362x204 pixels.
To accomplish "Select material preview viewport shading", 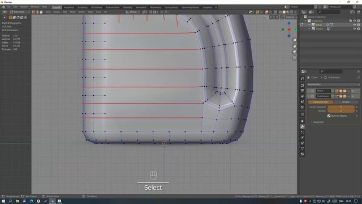I will [288, 12].
